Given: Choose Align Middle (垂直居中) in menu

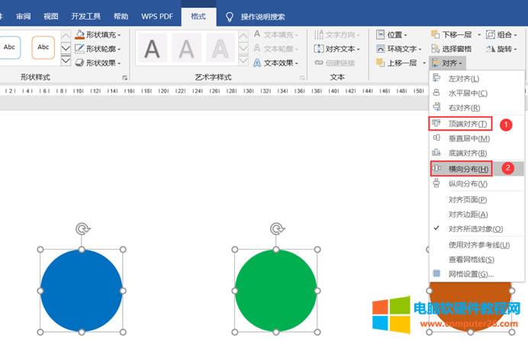Looking at the screenshot, I should coord(477,138).
